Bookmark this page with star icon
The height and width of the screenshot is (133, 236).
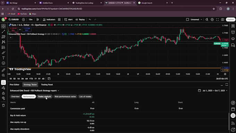tap(214, 9)
